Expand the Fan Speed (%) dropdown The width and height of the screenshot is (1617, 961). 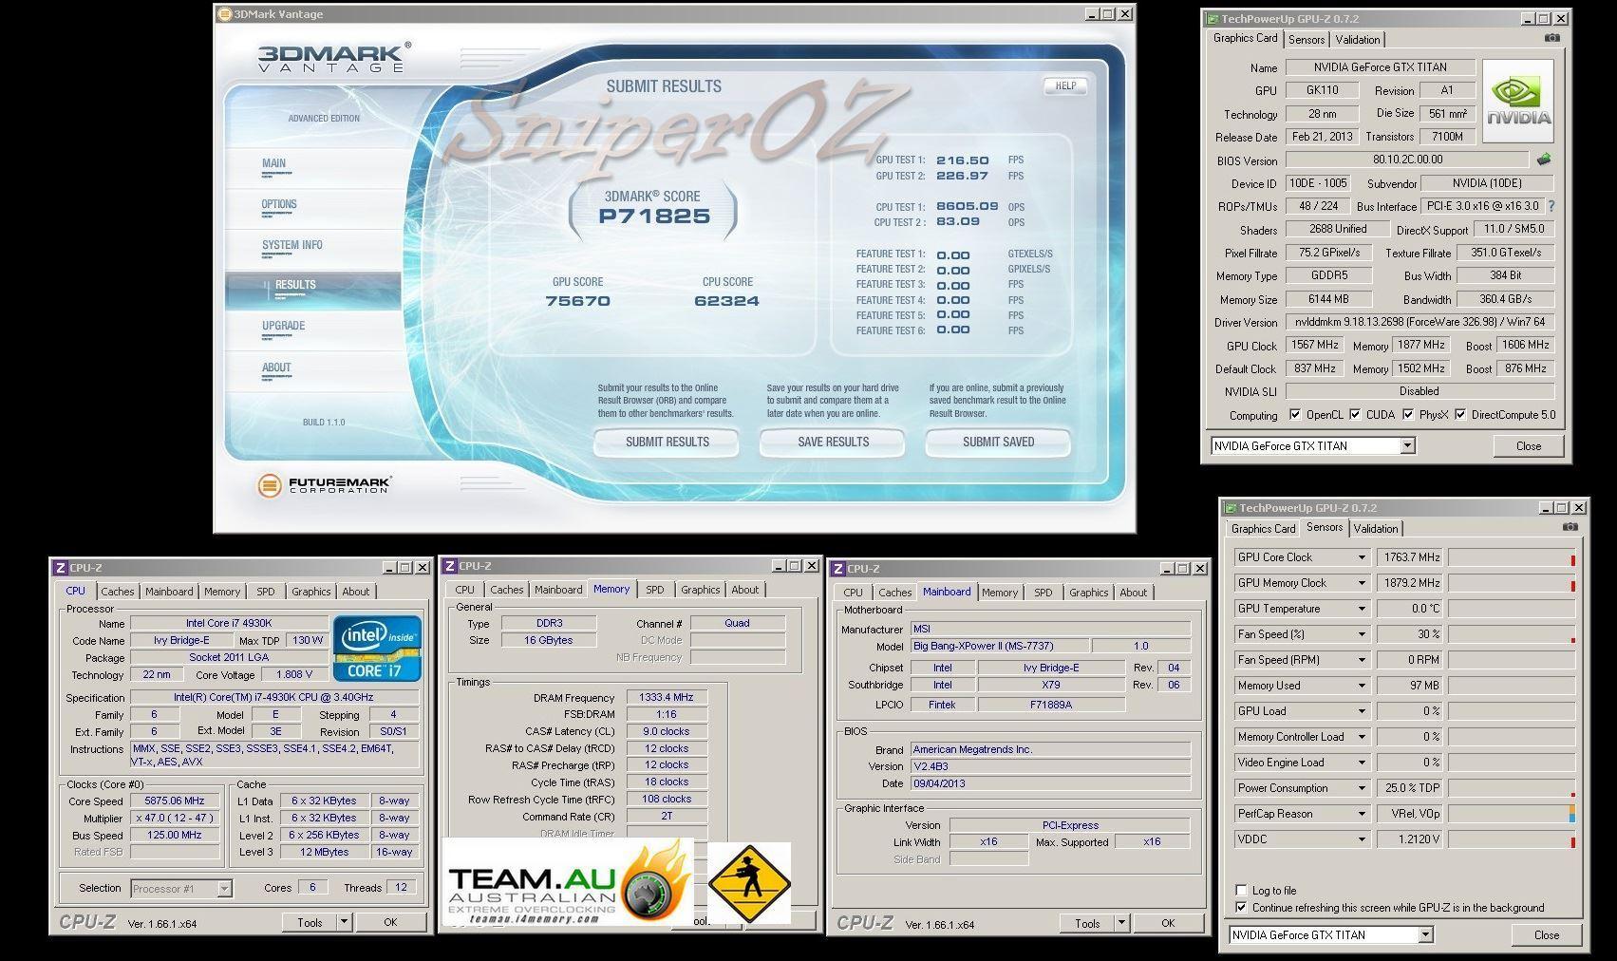[1362, 634]
